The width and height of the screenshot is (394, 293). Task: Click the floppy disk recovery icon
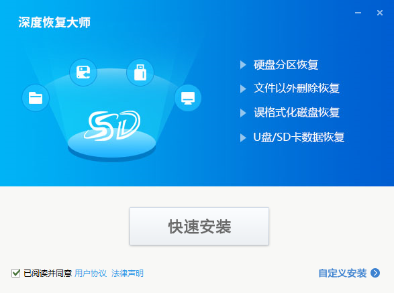[83, 72]
